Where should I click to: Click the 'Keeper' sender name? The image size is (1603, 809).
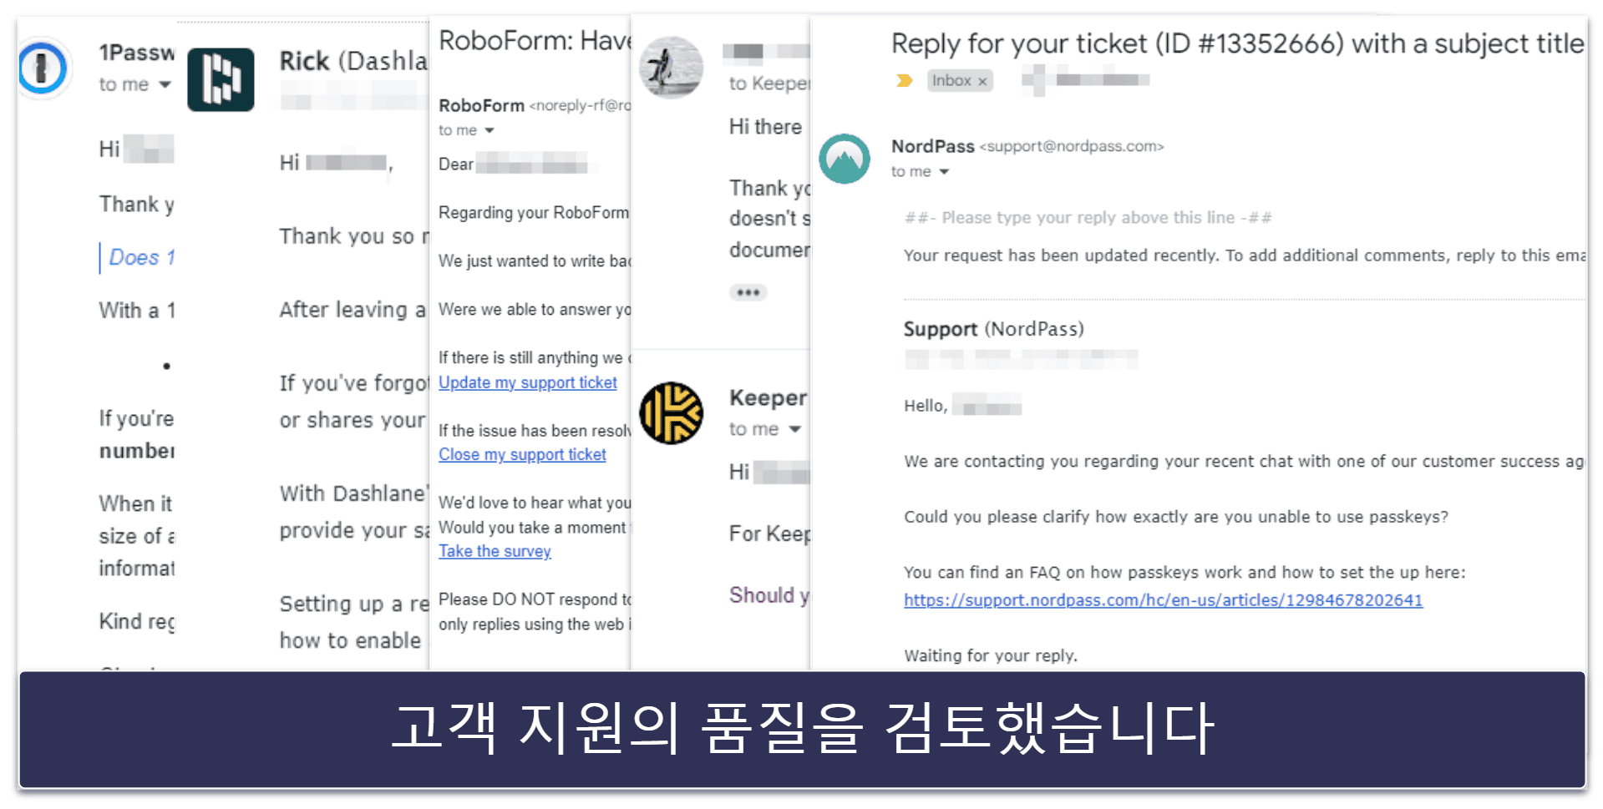(768, 397)
